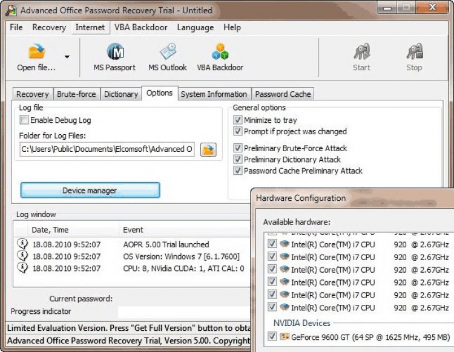Open the System Information tab
This screenshot has width=454, height=352.
tap(214, 94)
